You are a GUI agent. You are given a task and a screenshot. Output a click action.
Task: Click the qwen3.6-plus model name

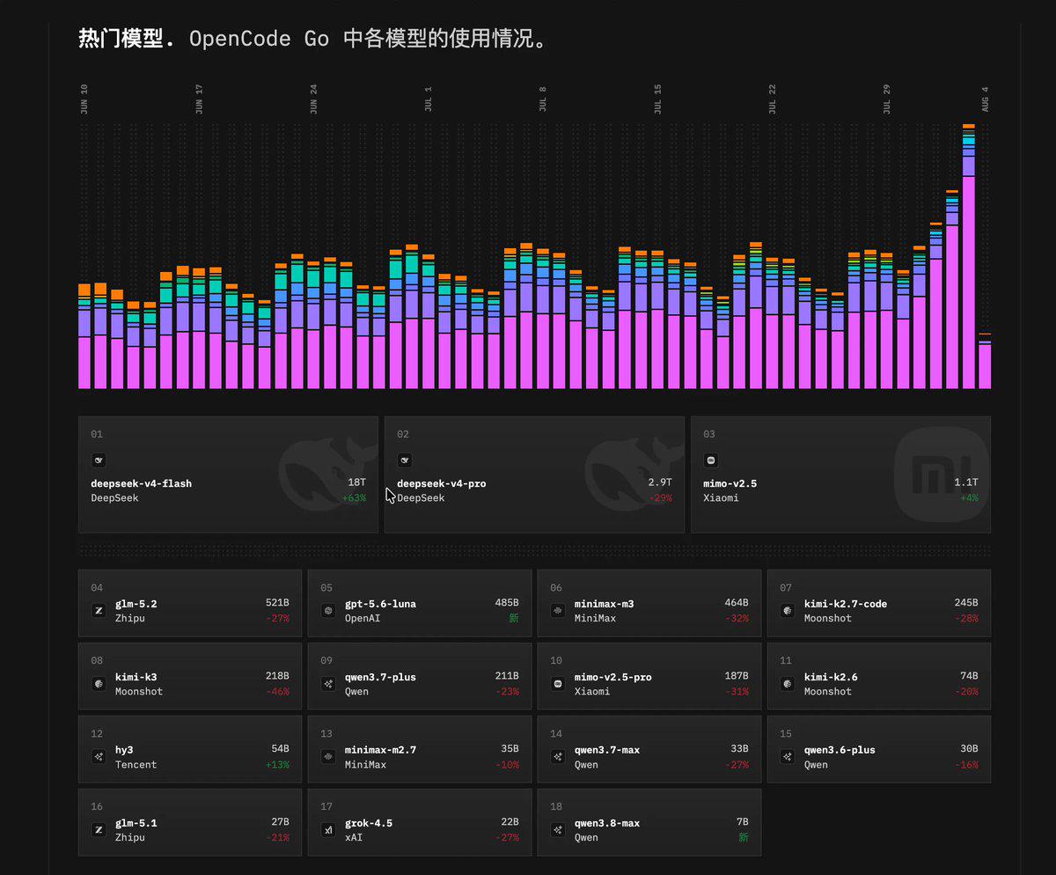click(840, 750)
